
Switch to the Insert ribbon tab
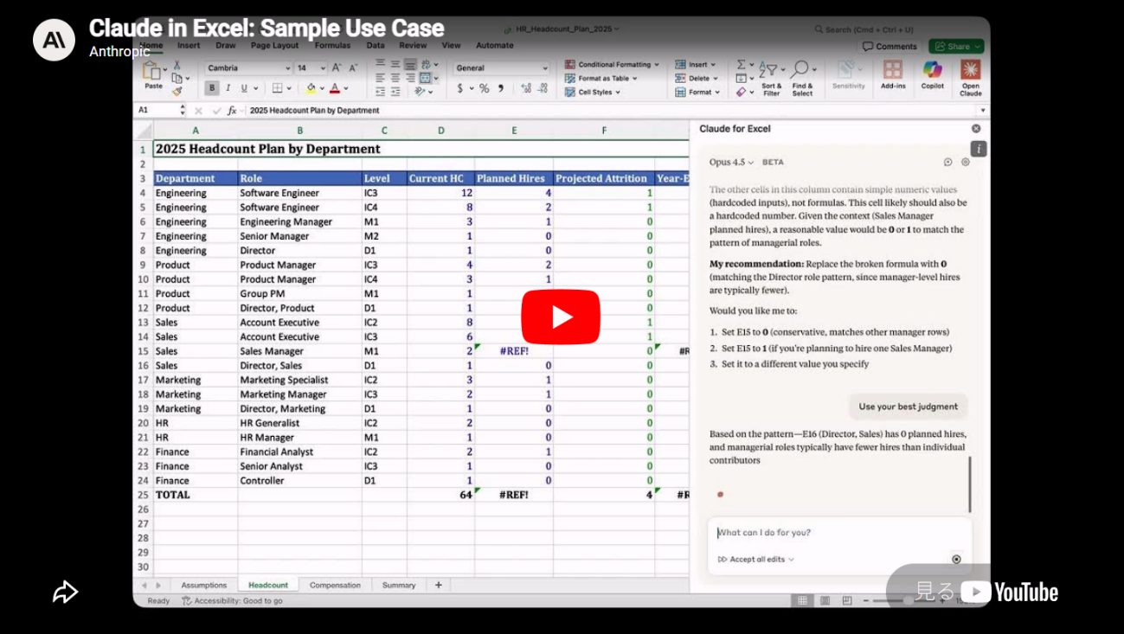[189, 46]
